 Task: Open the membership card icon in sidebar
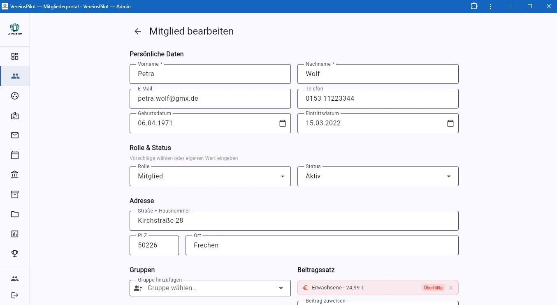[x=15, y=116]
